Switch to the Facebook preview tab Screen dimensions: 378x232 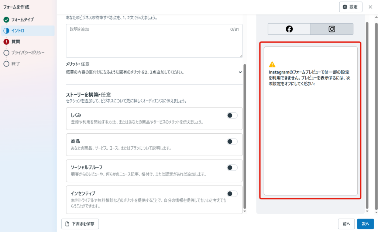coord(289,28)
